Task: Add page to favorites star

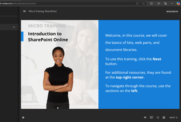Action: (x=143, y=4)
